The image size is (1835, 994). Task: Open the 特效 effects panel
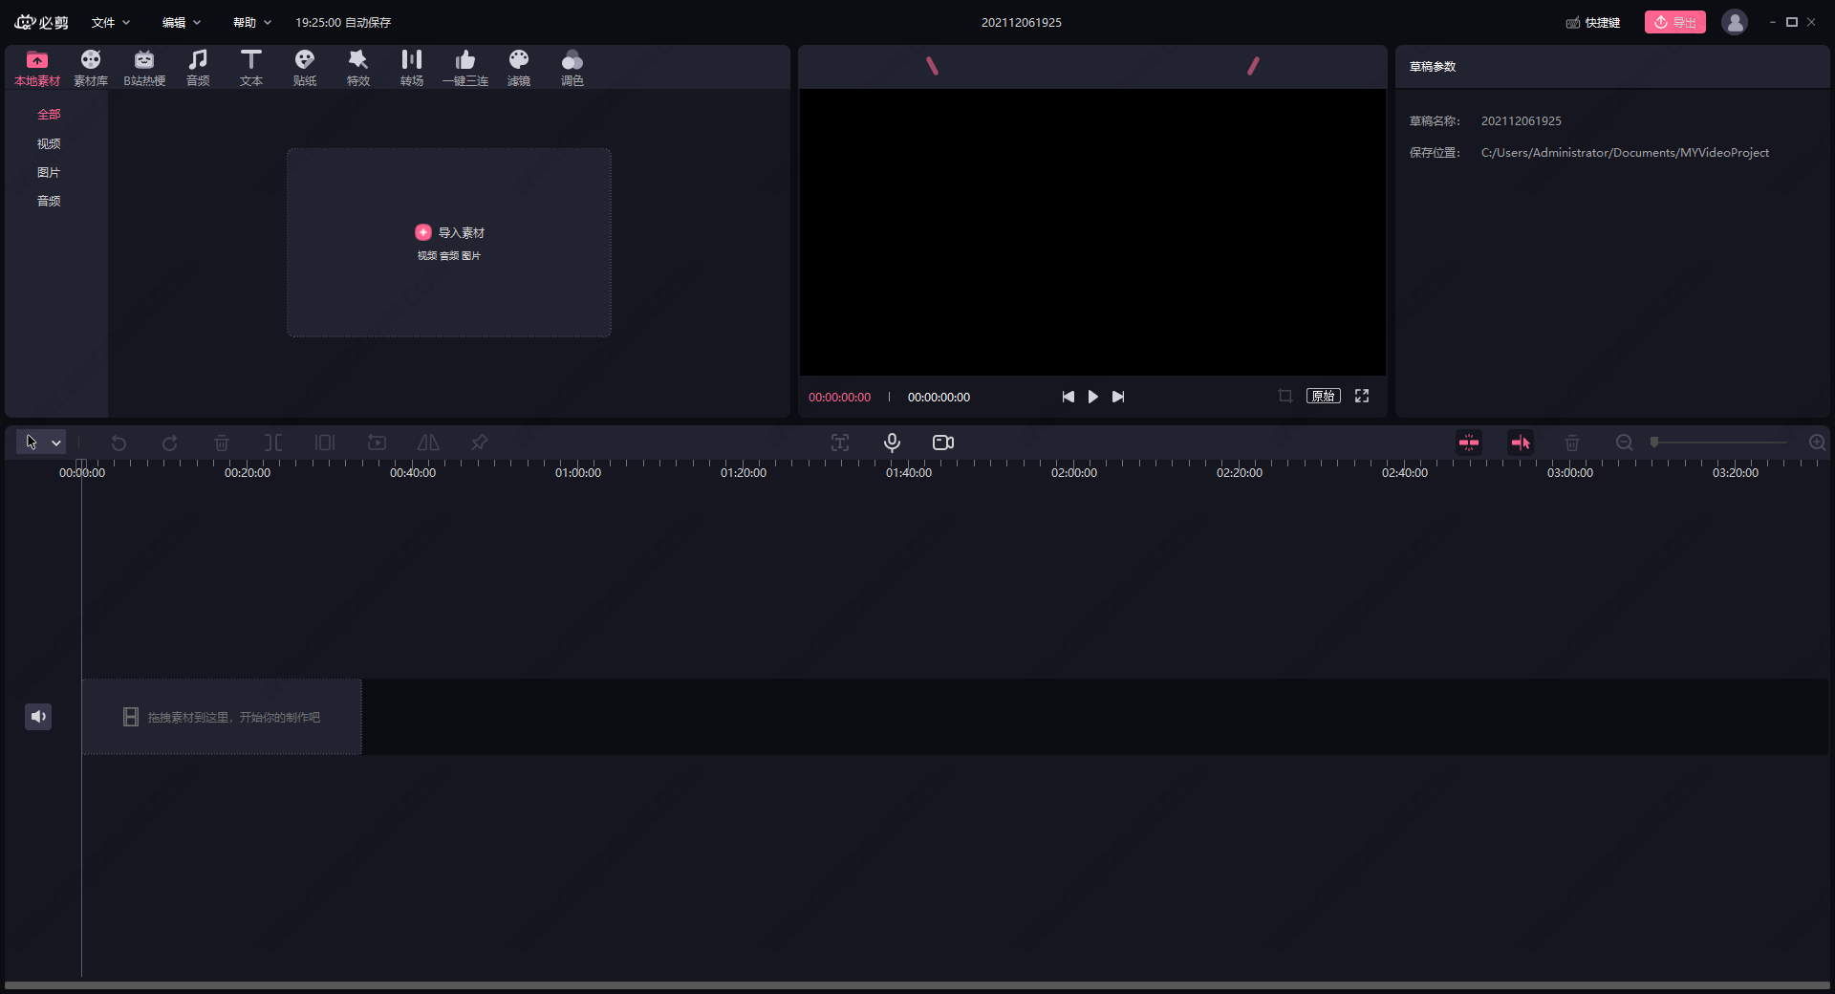click(x=358, y=68)
